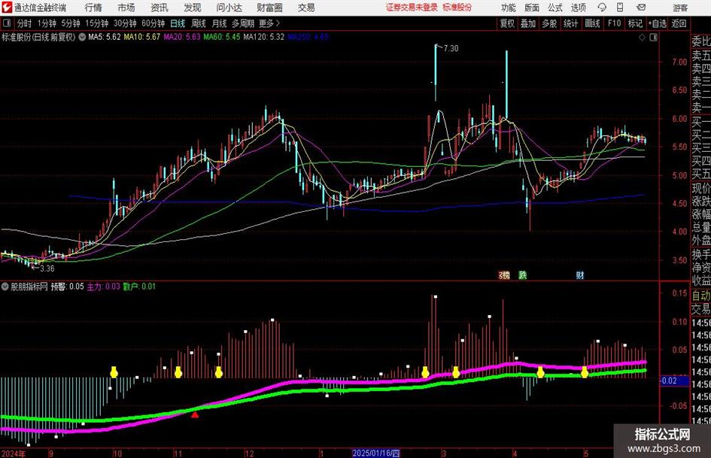The image size is (711, 458).
Task: Open the headset customer service icon
Action: [x=602, y=8]
